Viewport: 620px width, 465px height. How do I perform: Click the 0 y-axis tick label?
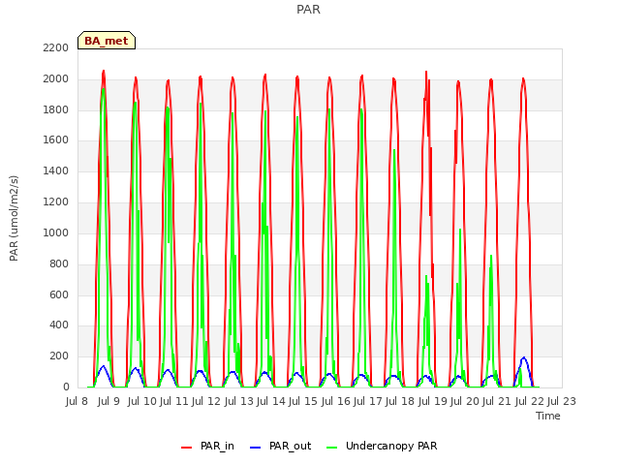(66, 387)
